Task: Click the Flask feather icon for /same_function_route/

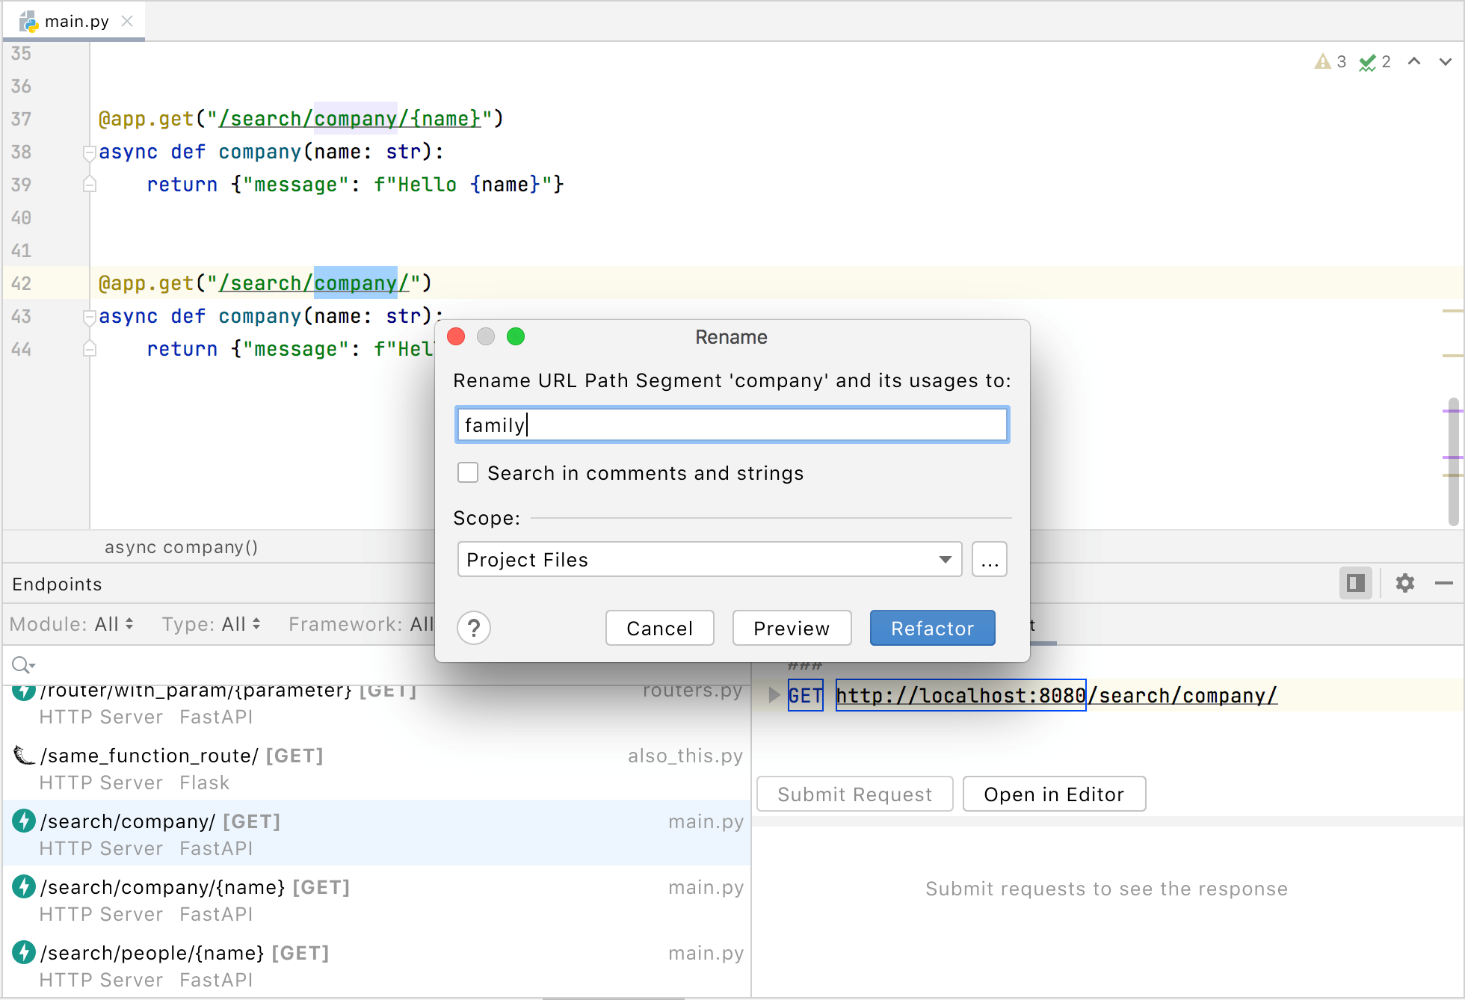Action: [x=23, y=756]
